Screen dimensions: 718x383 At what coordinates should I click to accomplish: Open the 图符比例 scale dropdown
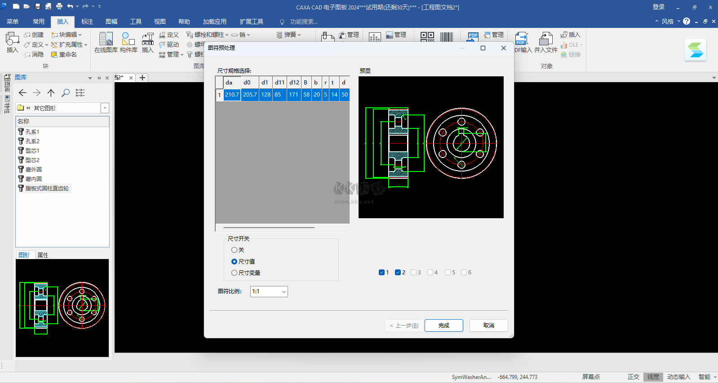pos(269,292)
